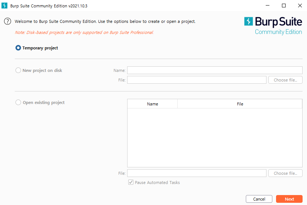Click the orange Next button
The image size is (307, 205).
(x=289, y=199)
